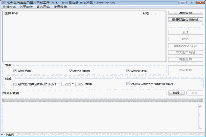Viewport: 206px width, 137px height.
Task: Click the 选择 folder button
Action: pos(176,93)
